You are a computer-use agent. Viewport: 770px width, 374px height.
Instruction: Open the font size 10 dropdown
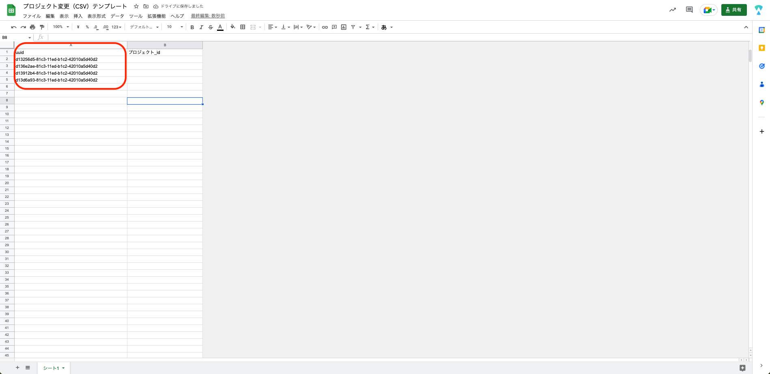coord(175,27)
